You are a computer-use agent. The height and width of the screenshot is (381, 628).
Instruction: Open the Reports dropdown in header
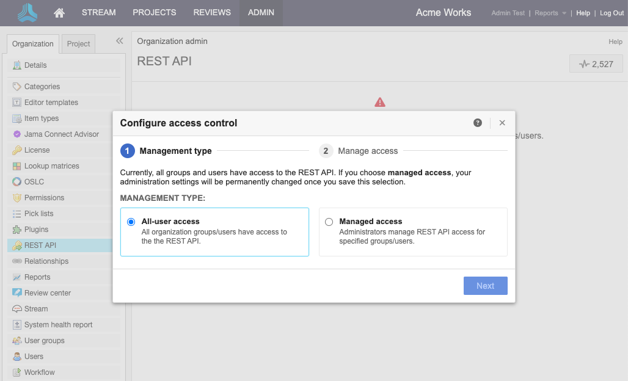pos(550,13)
